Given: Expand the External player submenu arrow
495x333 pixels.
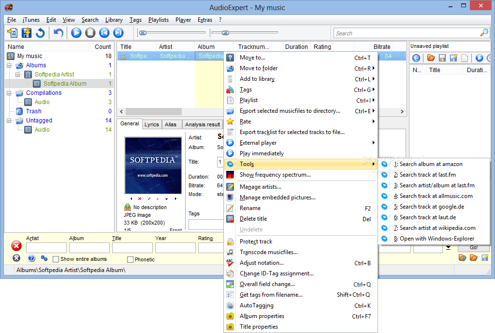Looking at the screenshot, I should 374,142.
